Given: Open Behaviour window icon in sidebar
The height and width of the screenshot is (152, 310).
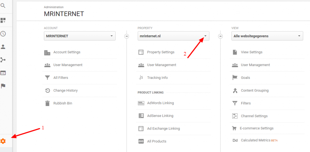Looking at the screenshot, I should [3, 73].
